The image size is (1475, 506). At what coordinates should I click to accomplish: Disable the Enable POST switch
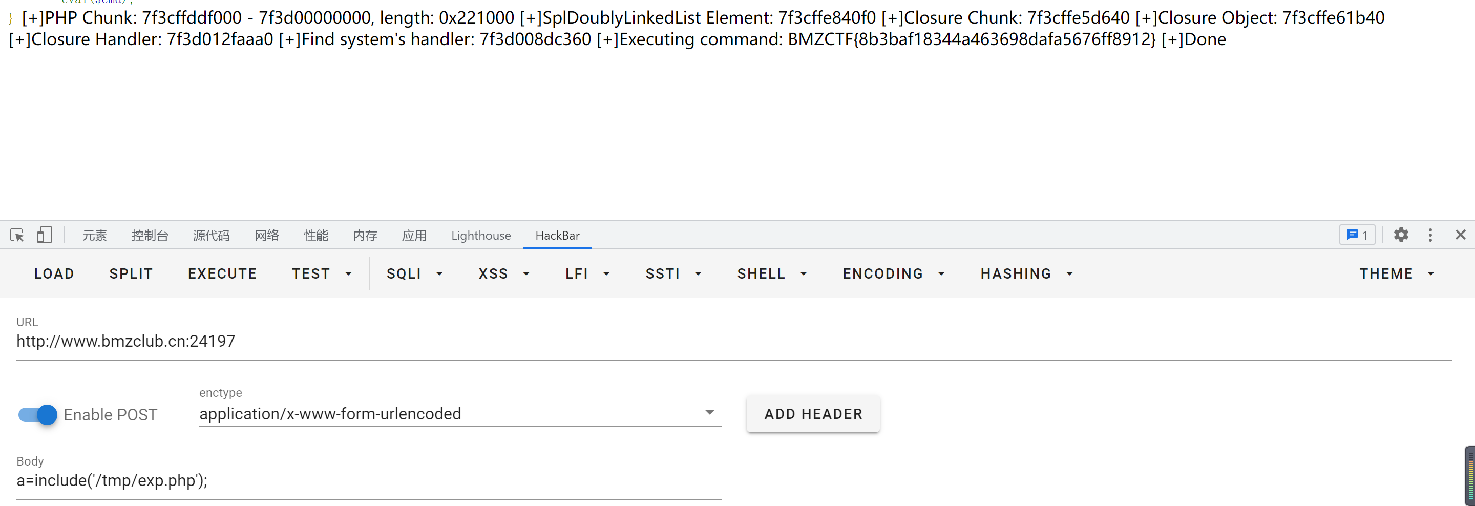tap(38, 414)
